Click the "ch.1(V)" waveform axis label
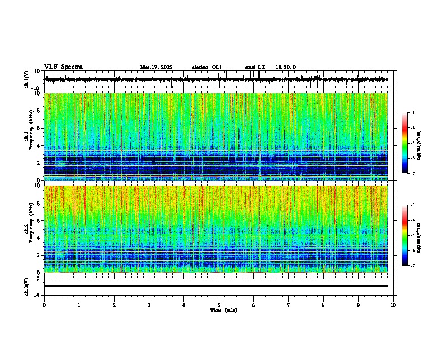443x342 pixels. tap(27, 79)
